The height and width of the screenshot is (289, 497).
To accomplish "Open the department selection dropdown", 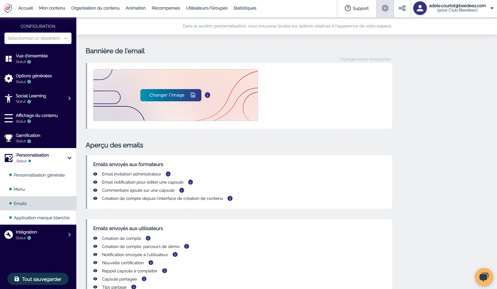I will [38, 38].
